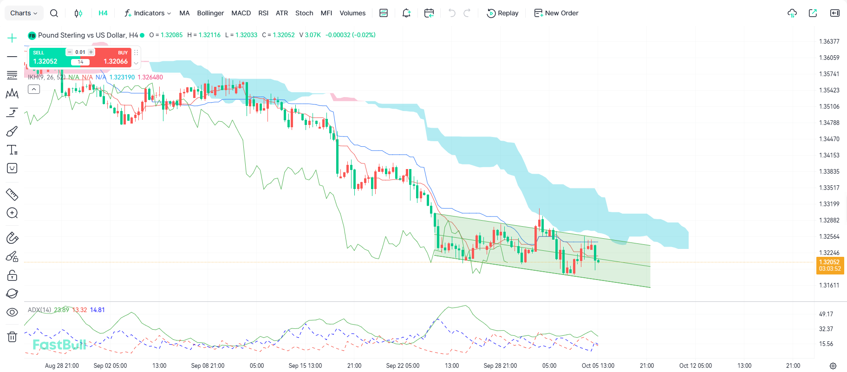Open the New Order dialog
847x372 pixels.
click(x=556, y=13)
